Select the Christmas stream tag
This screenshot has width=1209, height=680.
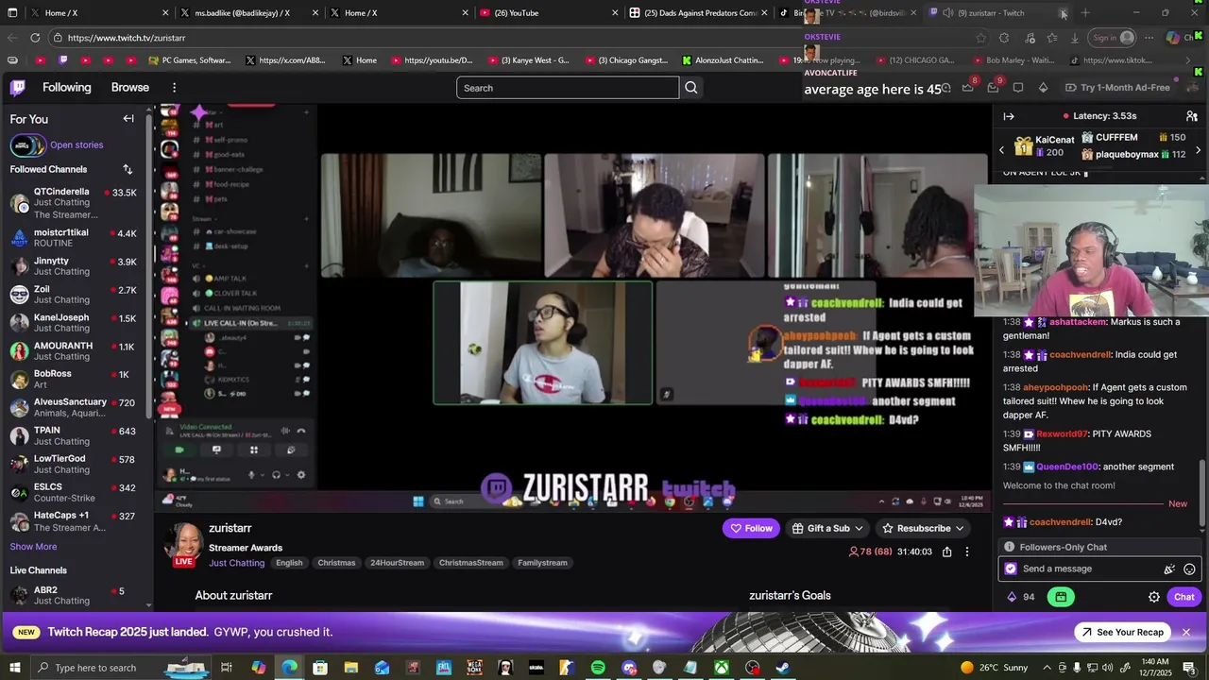(x=336, y=563)
